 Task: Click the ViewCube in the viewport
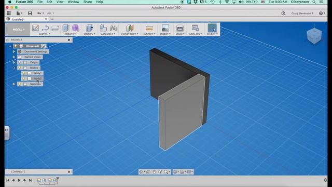314,36
